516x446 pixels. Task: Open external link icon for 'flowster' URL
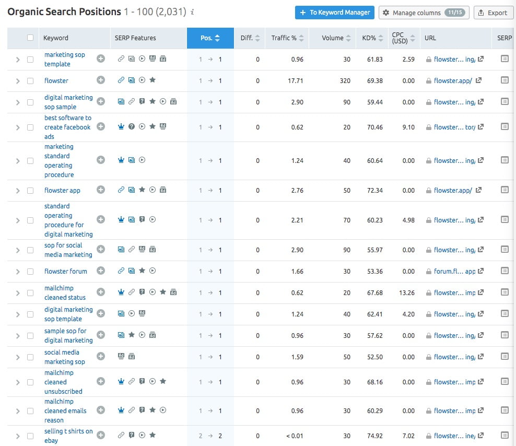coord(478,80)
